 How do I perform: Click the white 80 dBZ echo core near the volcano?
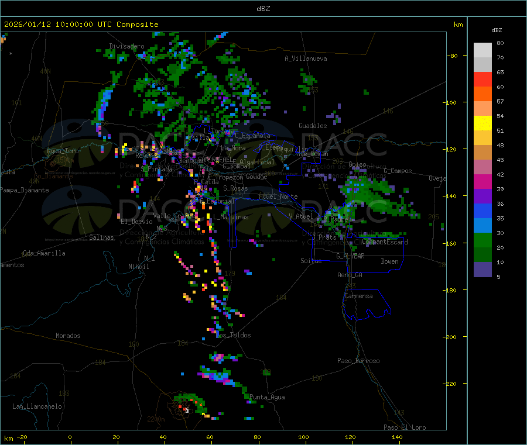pyautogui.click(x=187, y=410)
